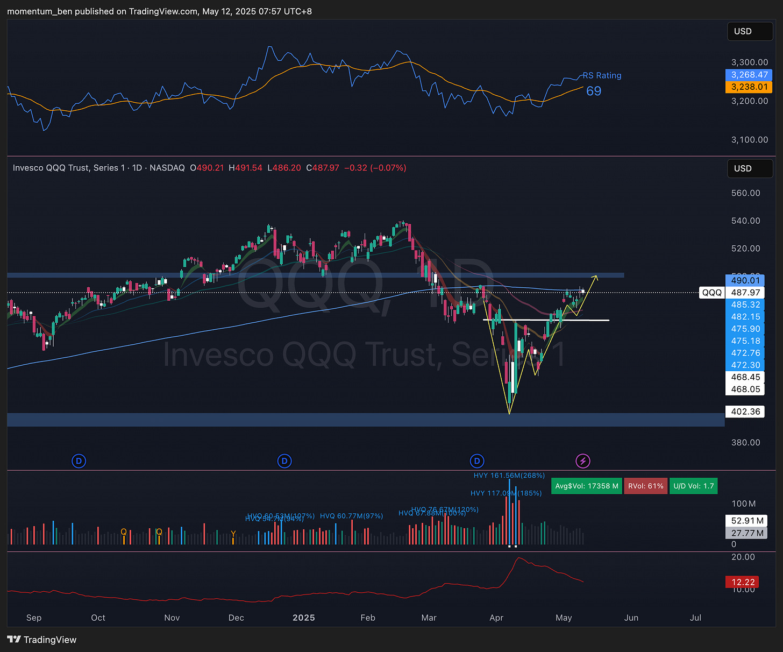Click the HVY 117.09M(185%) volume label

point(506,493)
